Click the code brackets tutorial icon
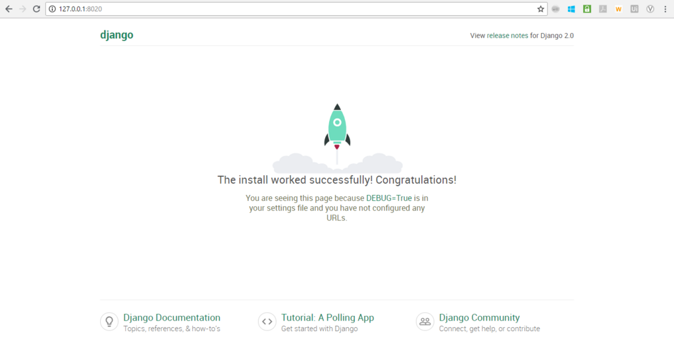674x345 pixels. point(267,322)
